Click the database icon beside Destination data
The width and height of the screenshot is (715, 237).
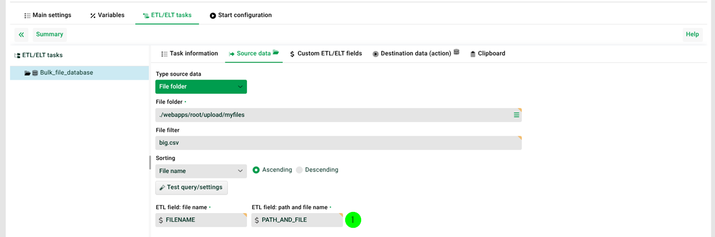[456, 53]
